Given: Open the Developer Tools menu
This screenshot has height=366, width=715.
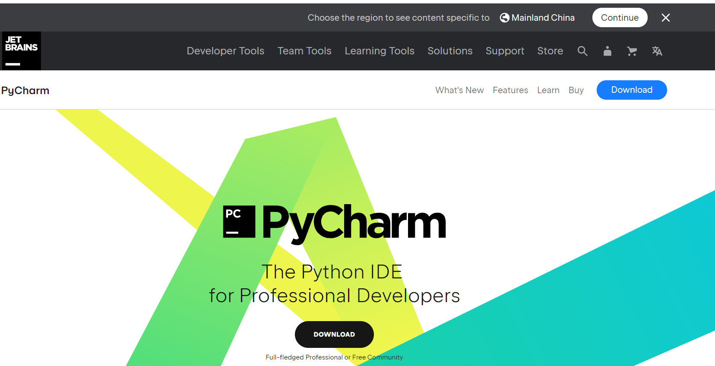Looking at the screenshot, I should point(225,51).
